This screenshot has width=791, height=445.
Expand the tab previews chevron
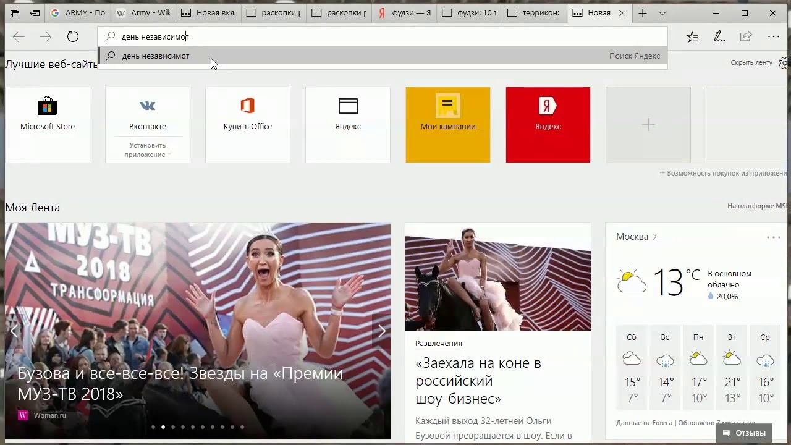[662, 13]
